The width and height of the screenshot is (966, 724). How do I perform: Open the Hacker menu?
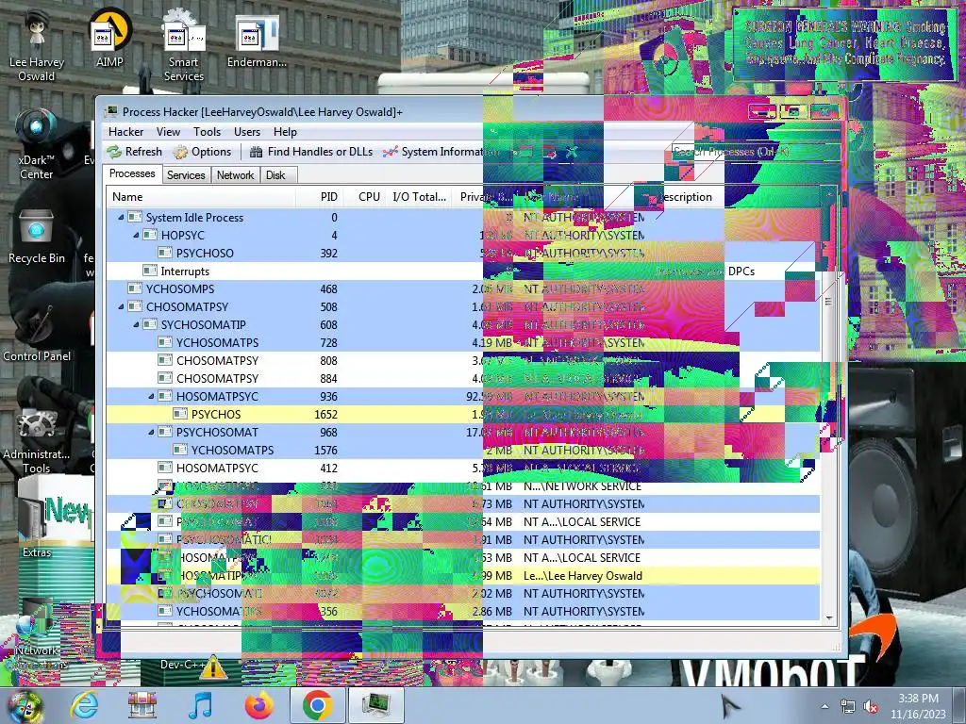point(125,132)
